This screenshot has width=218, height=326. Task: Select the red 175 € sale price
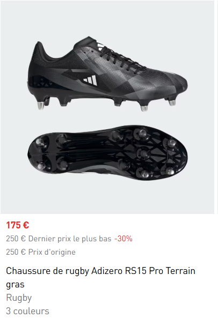coord(18,225)
